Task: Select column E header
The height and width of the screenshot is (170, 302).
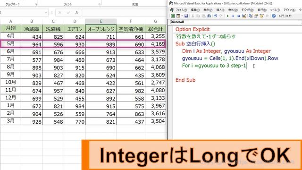Action: (x=101, y=21)
